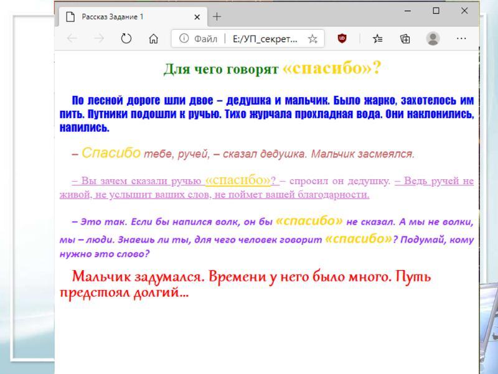Click the yellow «спасибо»? in heading
Screen dimensions: 498x374
331,68
